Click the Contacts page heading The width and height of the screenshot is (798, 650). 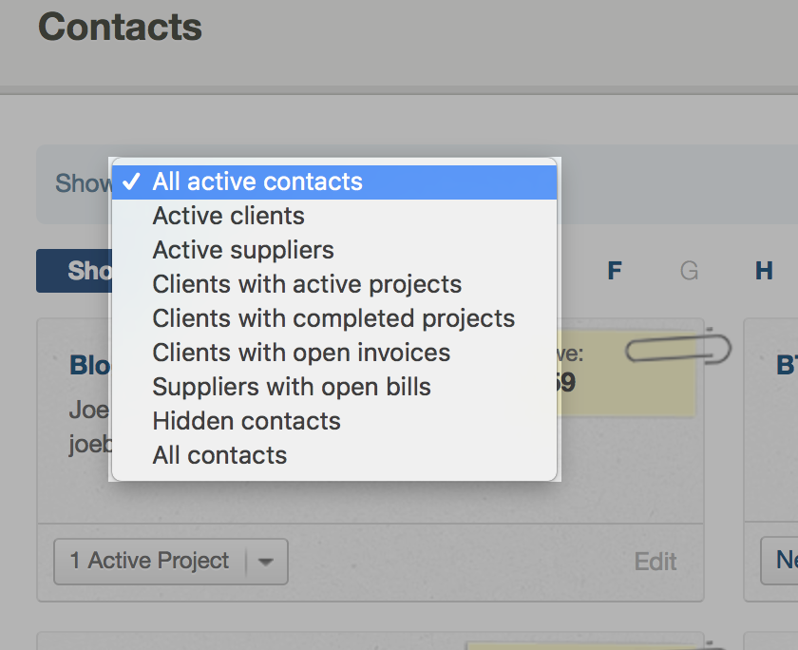click(x=119, y=28)
